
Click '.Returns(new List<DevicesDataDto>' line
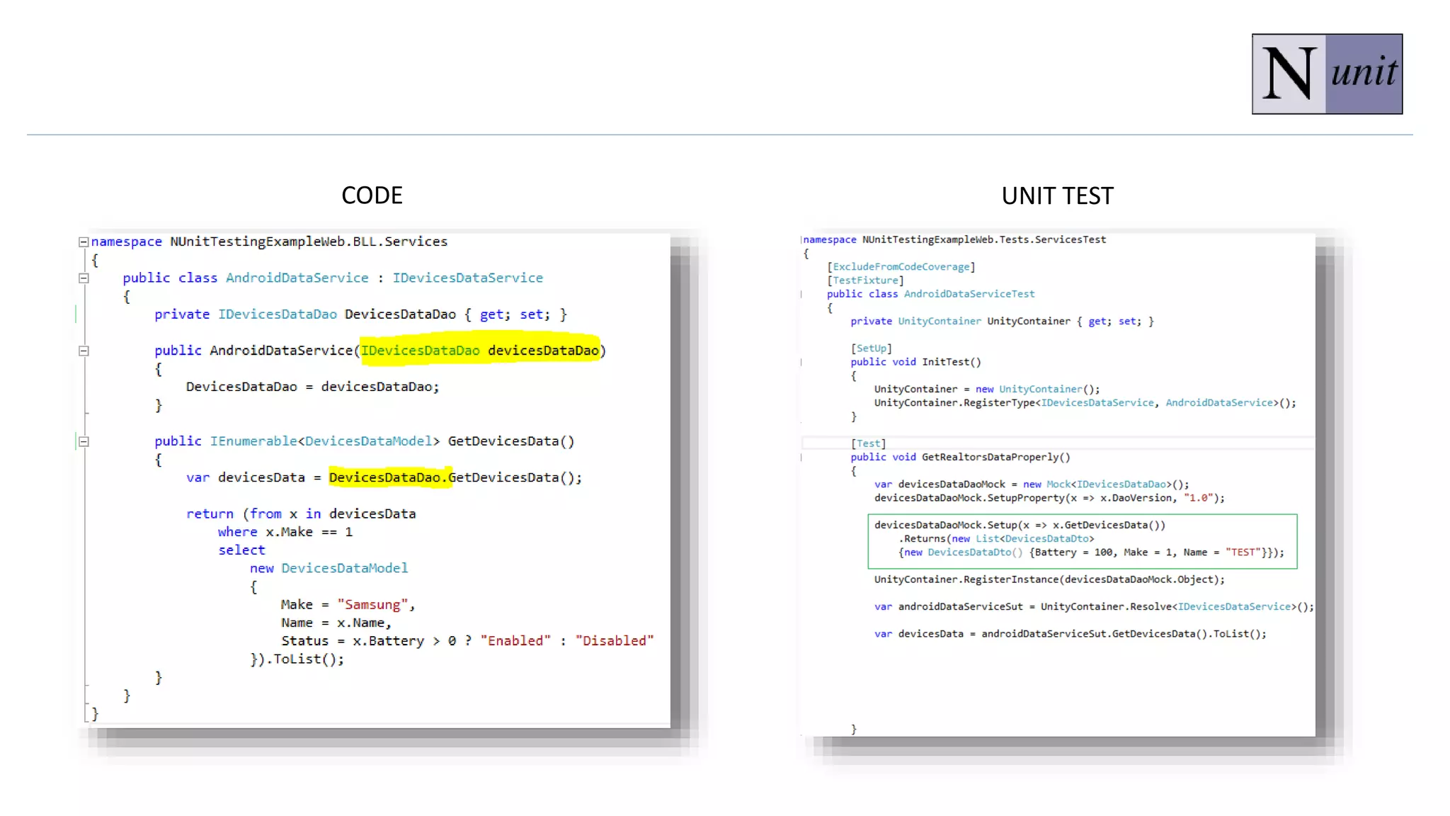996,538
